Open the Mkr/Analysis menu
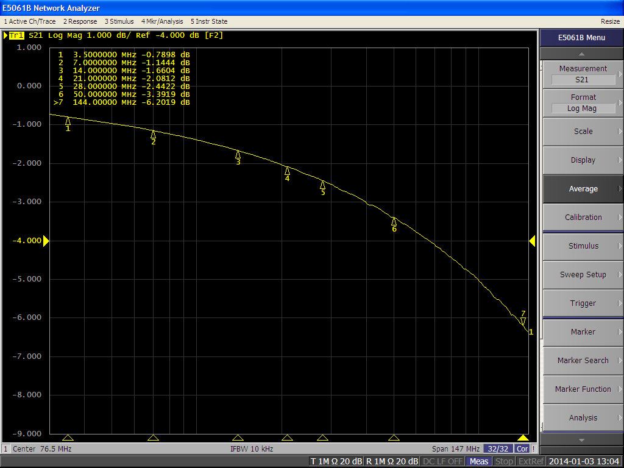This screenshot has height=468, width=624. click(162, 21)
